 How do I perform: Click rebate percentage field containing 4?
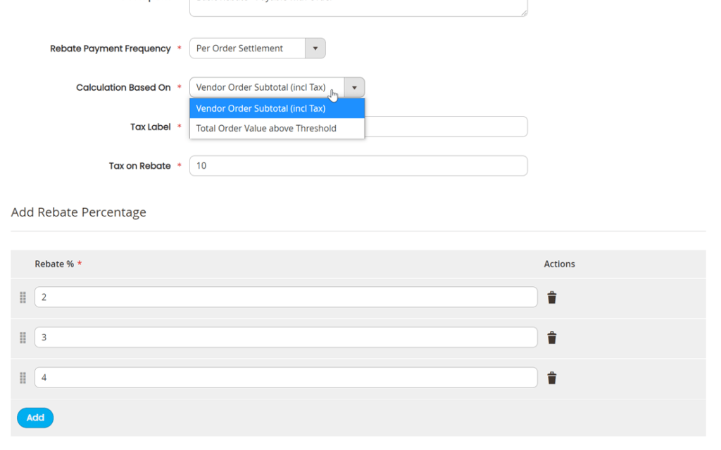click(x=286, y=378)
